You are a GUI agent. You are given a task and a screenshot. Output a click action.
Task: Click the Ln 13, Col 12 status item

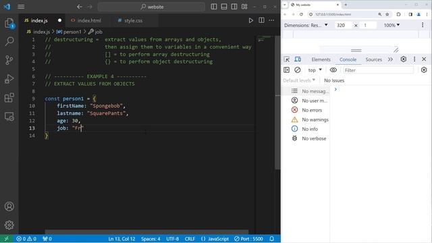coord(122,239)
